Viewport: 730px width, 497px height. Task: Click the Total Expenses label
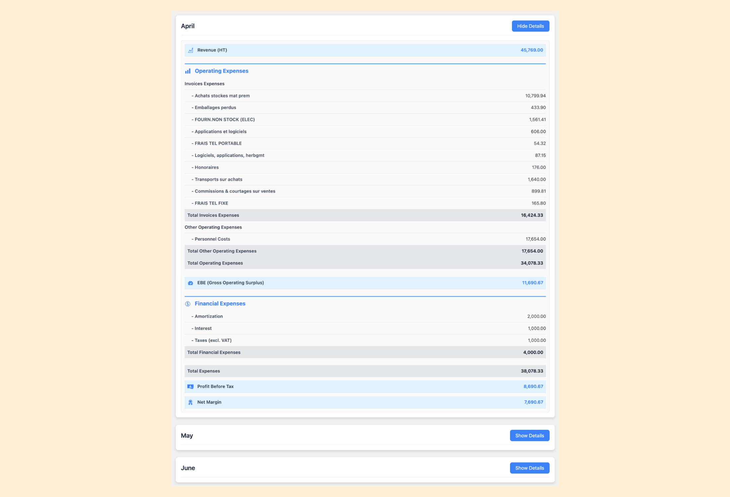(x=203, y=371)
